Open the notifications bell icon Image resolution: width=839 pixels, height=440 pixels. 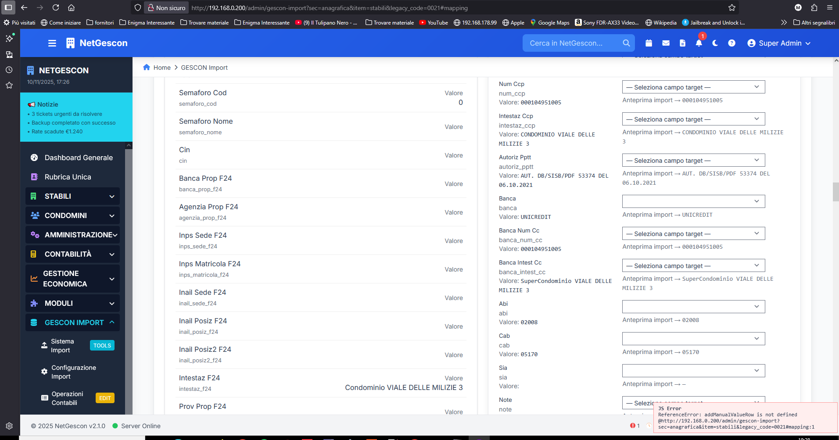coord(699,43)
